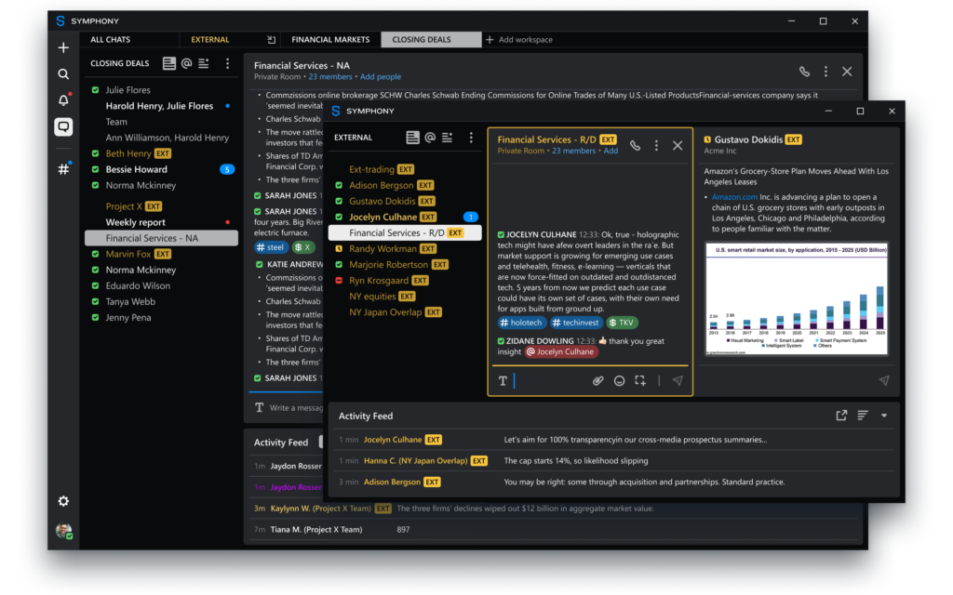Open the three-dot menu in the Closing Deals header

pos(227,64)
